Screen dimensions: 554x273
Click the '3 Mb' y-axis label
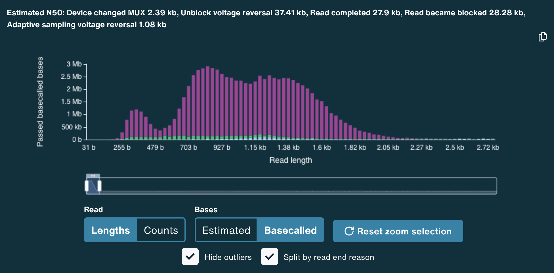coord(74,64)
